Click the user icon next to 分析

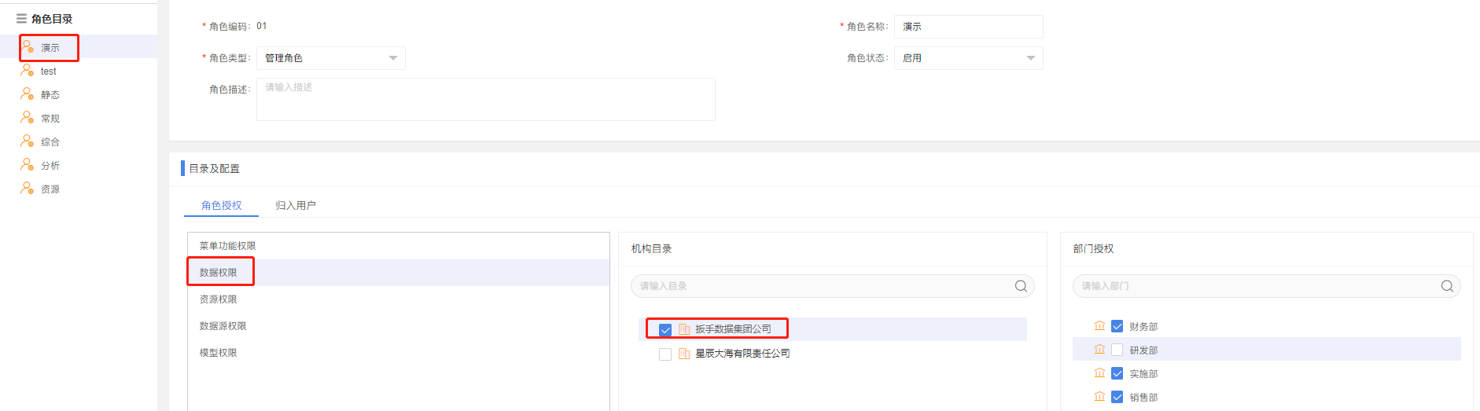pyautogui.click(x=28, y=165)
